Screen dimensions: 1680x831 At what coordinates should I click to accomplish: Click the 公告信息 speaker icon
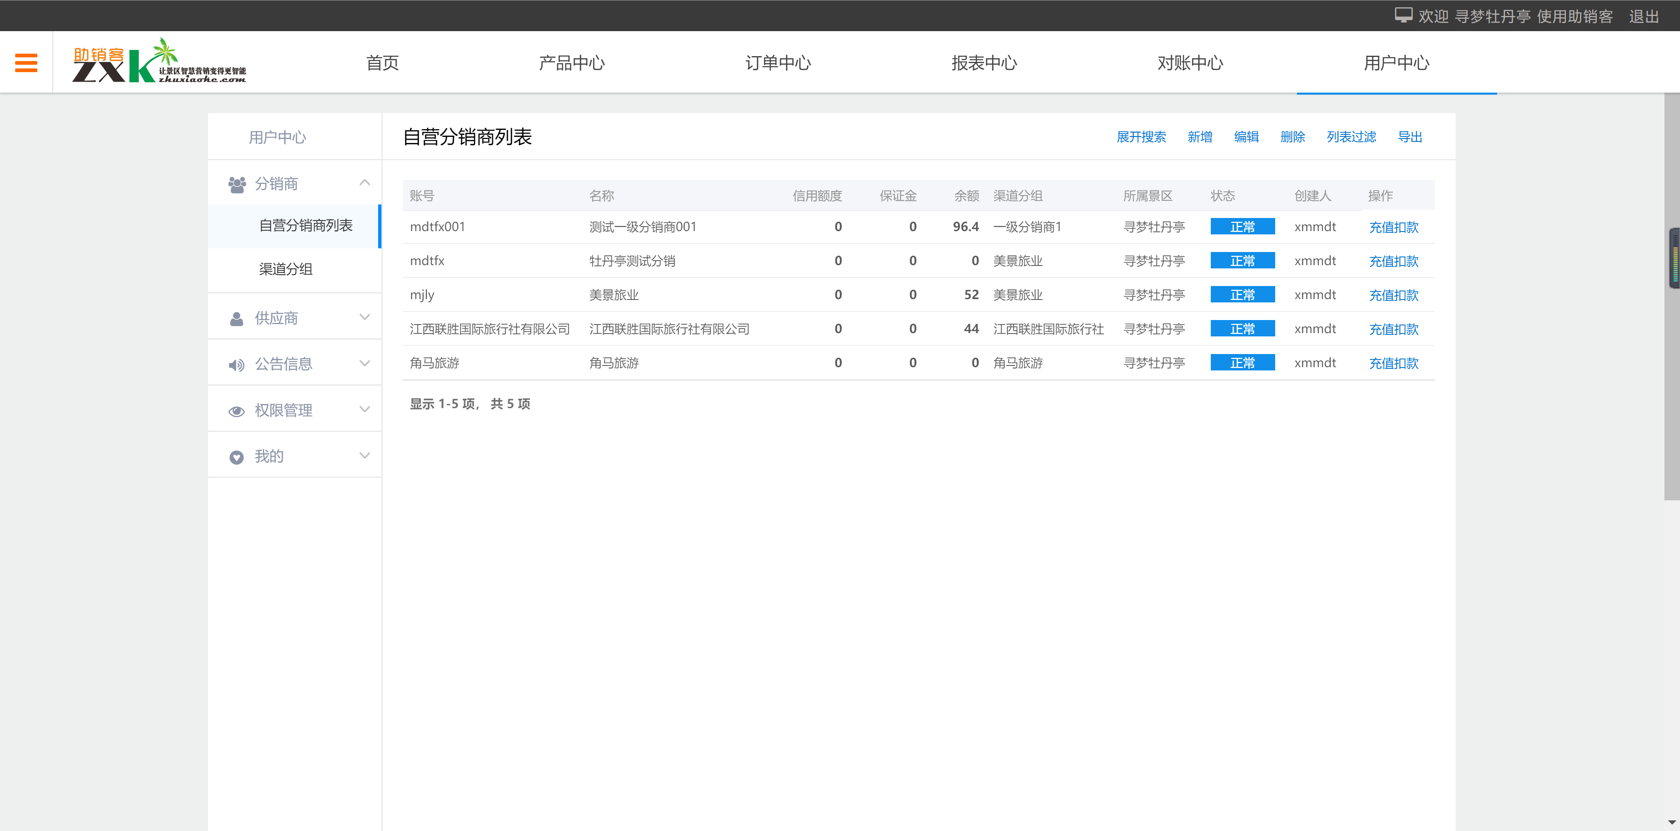(x=237, y=365)
